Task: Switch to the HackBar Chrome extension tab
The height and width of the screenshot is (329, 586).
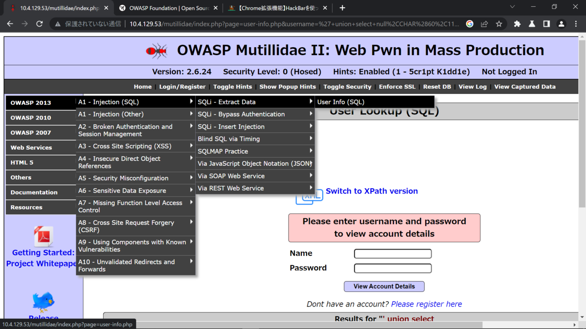Action: [278, 8]
